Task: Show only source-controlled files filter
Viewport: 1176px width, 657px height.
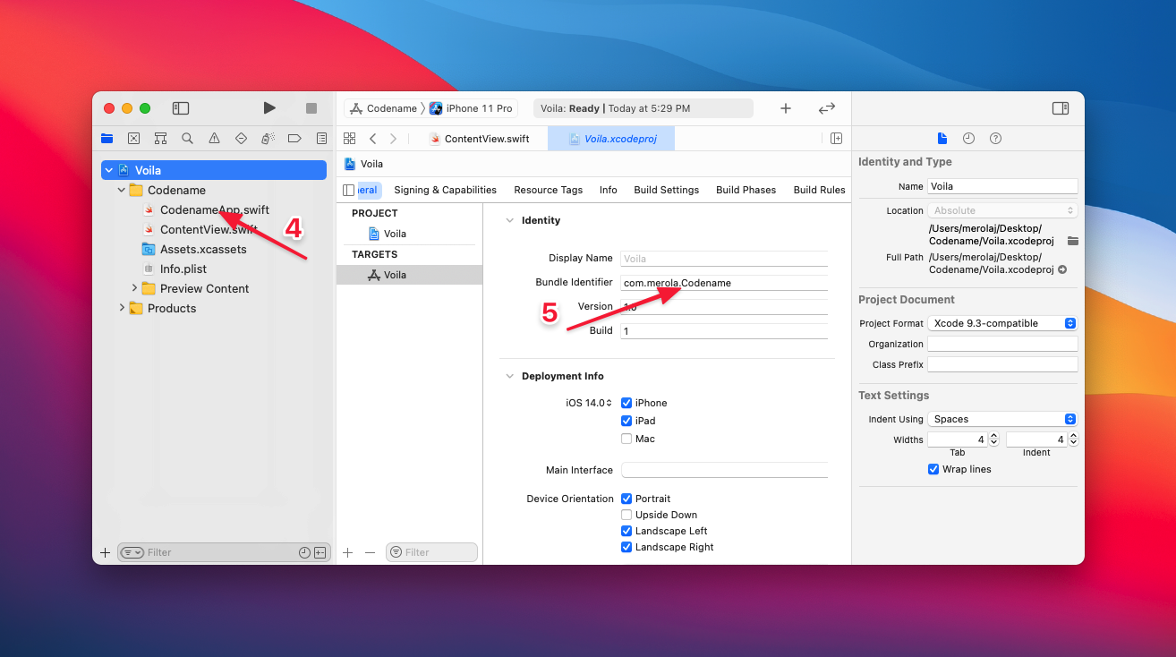Action: tap(320, 552)
